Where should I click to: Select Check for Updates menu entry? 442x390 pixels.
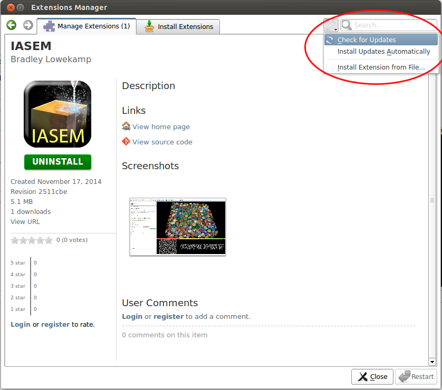pos(367,40)
